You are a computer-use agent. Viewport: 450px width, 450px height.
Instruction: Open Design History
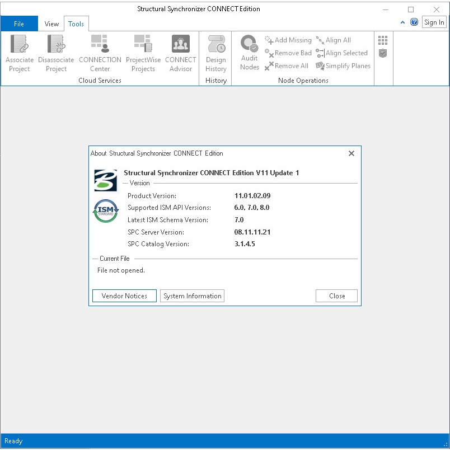tap(215, 45)
